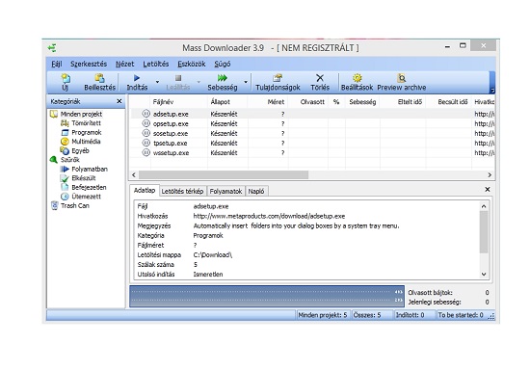Select the sosetup.exe file name
The image size is (530, 370).
[171, 134]
